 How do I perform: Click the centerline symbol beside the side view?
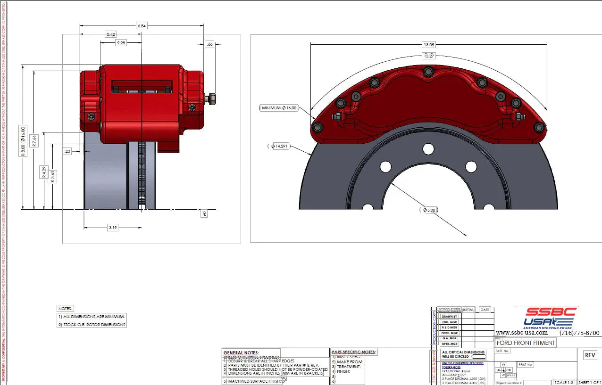(204, 214)
